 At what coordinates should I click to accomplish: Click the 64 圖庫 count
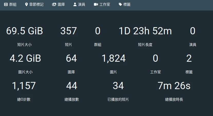click(71, 58)
